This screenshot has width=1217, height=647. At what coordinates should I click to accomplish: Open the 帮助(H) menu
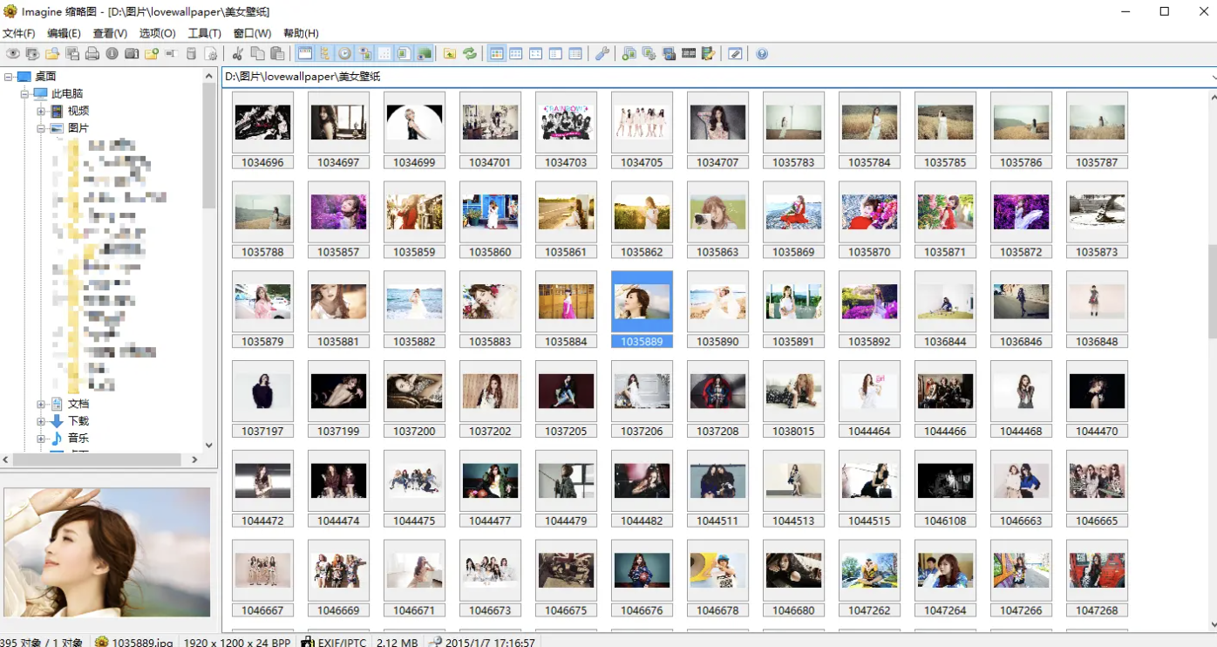(301, 33)
